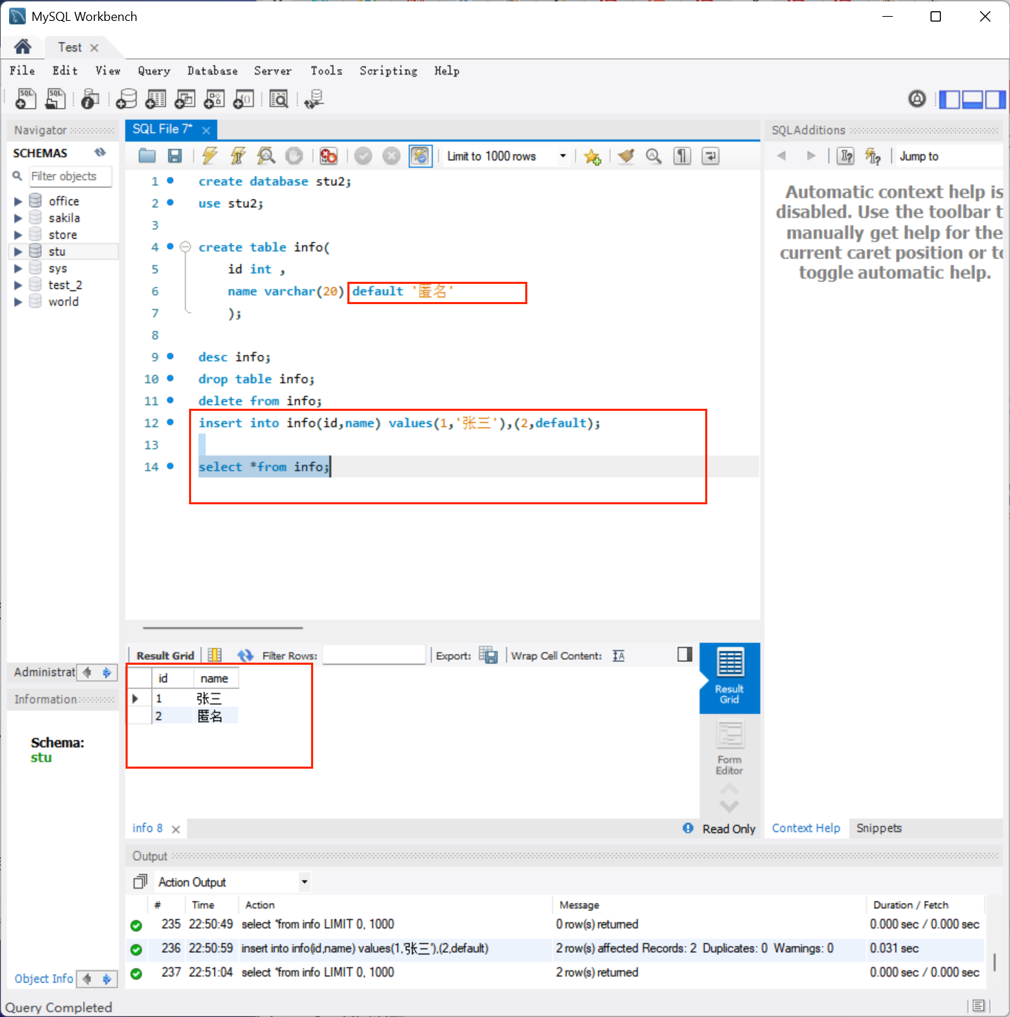Open the Query menu
The width and height of the screenshot is (1010, 1017).
click(x=154, y=70)
